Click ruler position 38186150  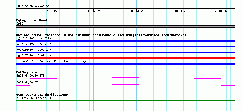click(222, 11)
